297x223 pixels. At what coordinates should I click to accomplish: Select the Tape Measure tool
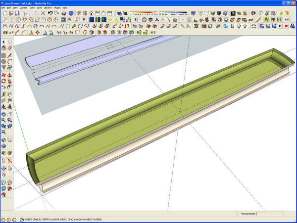point(3,94)
